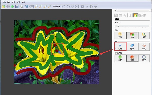
Task: Select the last tool icon in 工具 panel
Action: click(x=144, y=15)
